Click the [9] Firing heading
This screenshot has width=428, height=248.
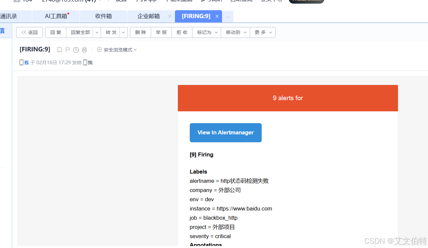[202, 154]
